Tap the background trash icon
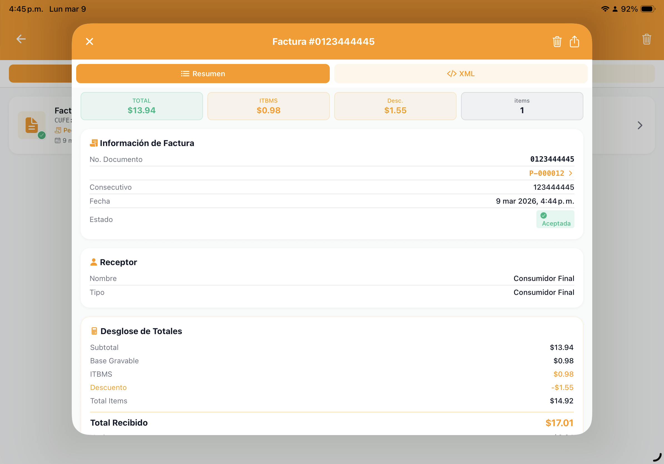The height and width of the screenshot is (464, 664). pyautogui.click(x=646, y=39)
